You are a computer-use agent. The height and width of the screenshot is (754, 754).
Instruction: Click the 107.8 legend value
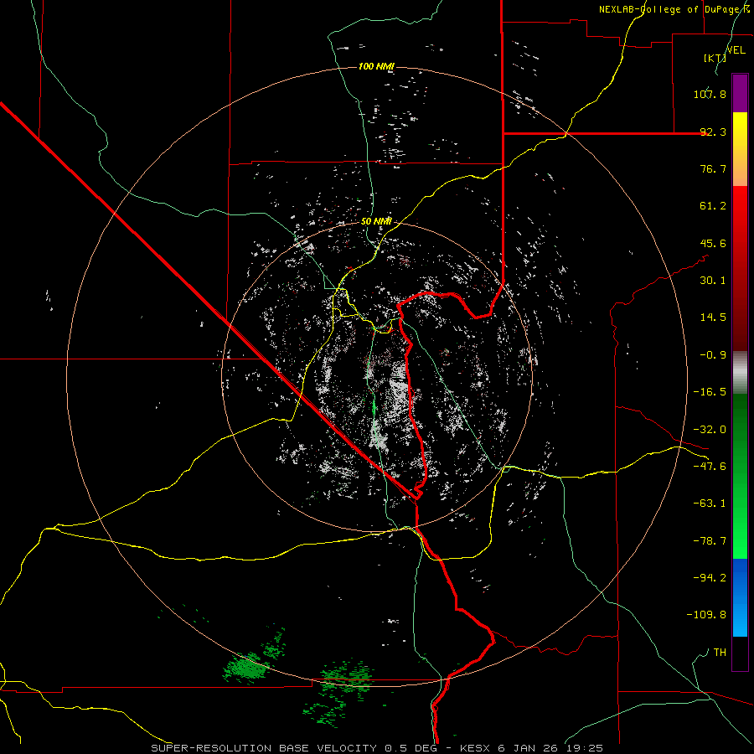[x=710, y=94]
